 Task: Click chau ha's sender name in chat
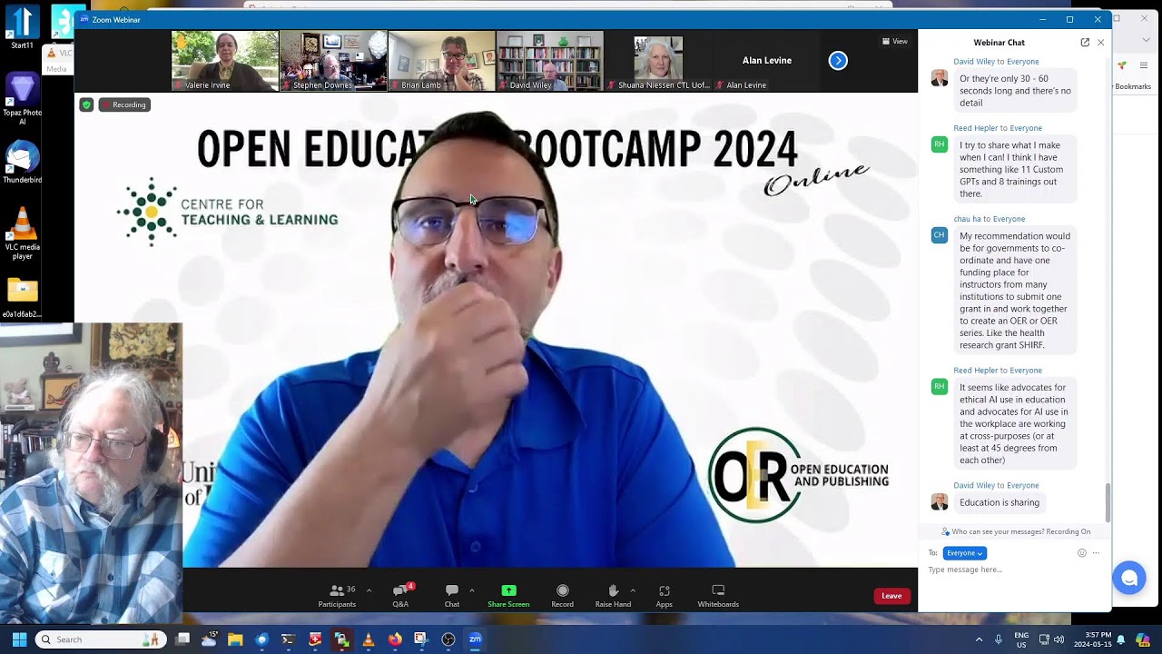point(967,219)
